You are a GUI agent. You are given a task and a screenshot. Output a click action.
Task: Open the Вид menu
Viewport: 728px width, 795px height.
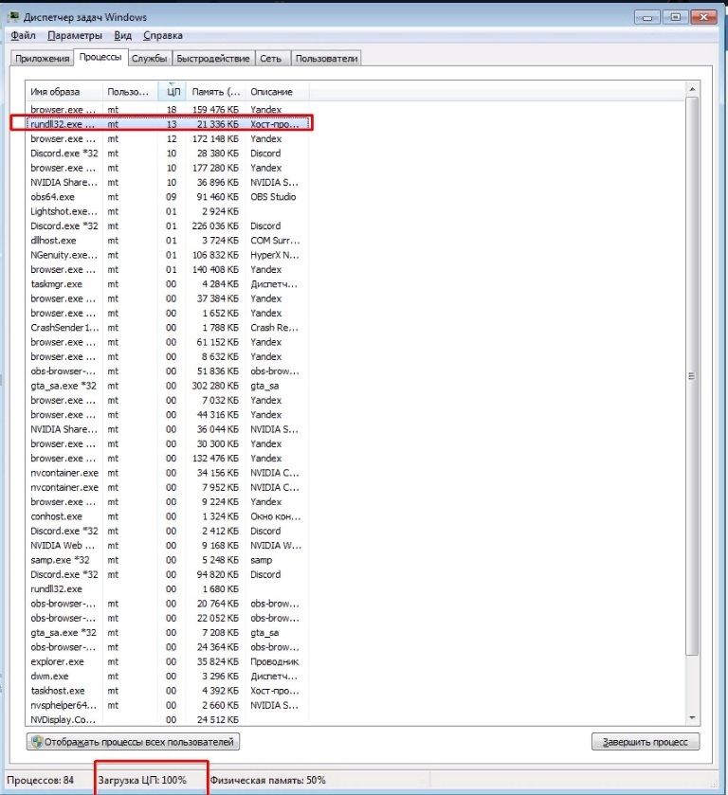[x=123, y=35]
